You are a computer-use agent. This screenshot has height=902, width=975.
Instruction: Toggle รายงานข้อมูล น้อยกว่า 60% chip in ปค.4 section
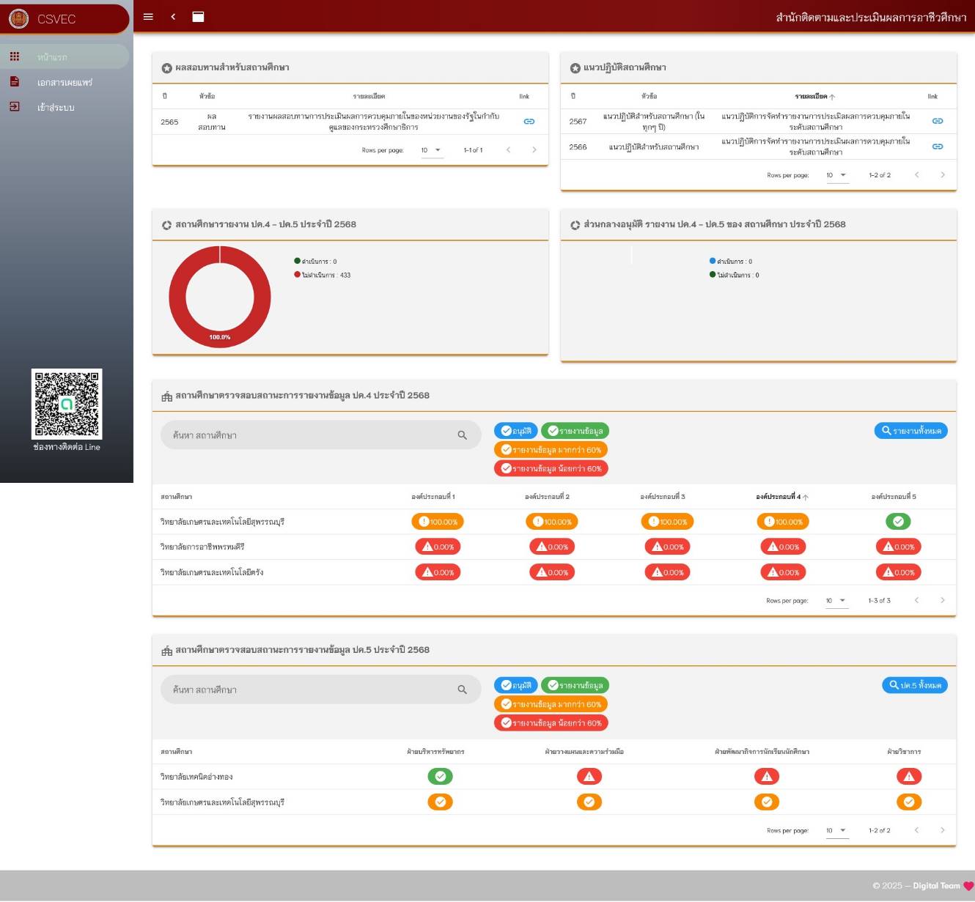click(551, 469)
